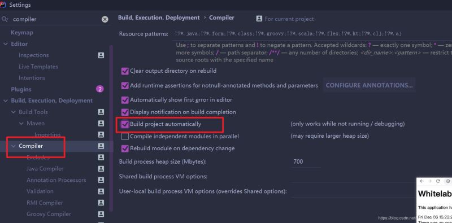
Task: Disable Build project automatically checkbox
Action: click(125, 124)
